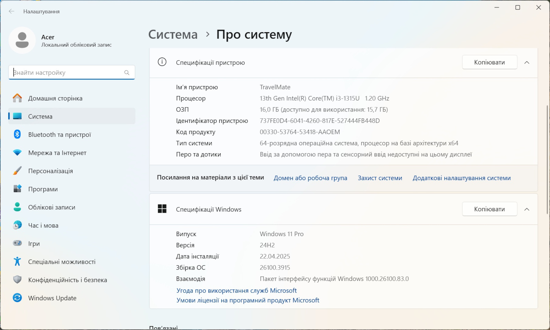Open the Домен або робоча група link
Viewport: 550px width, 330px height.
click(310, 178)
